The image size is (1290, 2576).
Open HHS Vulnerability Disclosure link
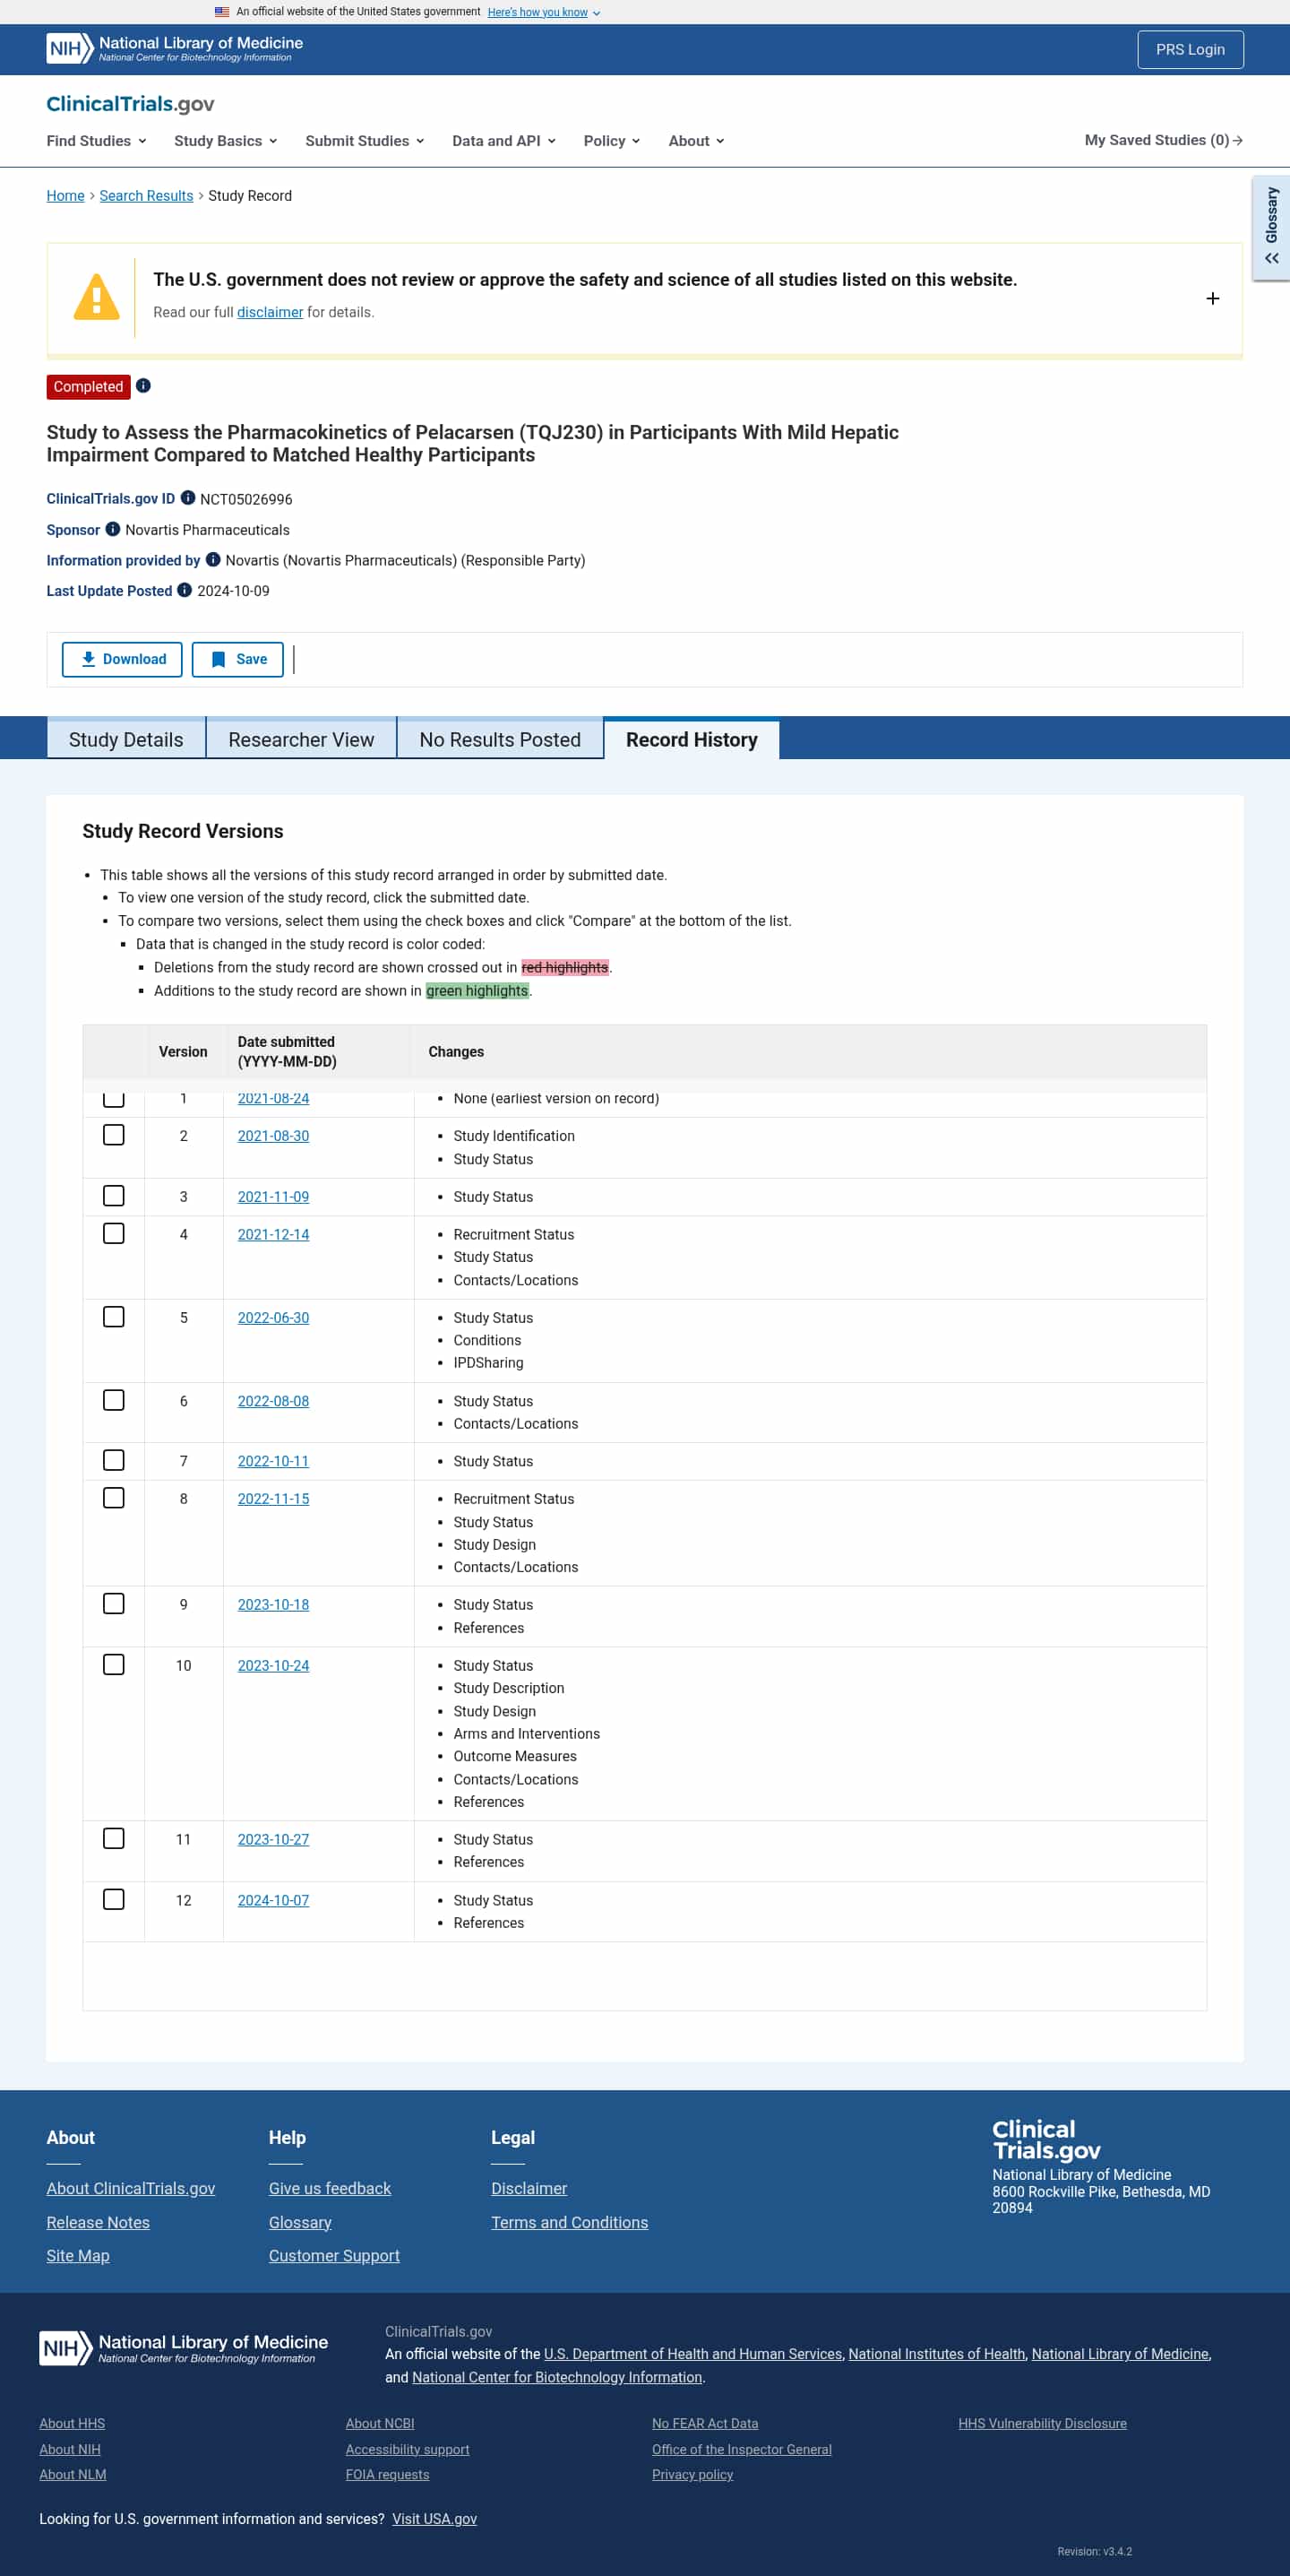[x=1042, y=2423]
